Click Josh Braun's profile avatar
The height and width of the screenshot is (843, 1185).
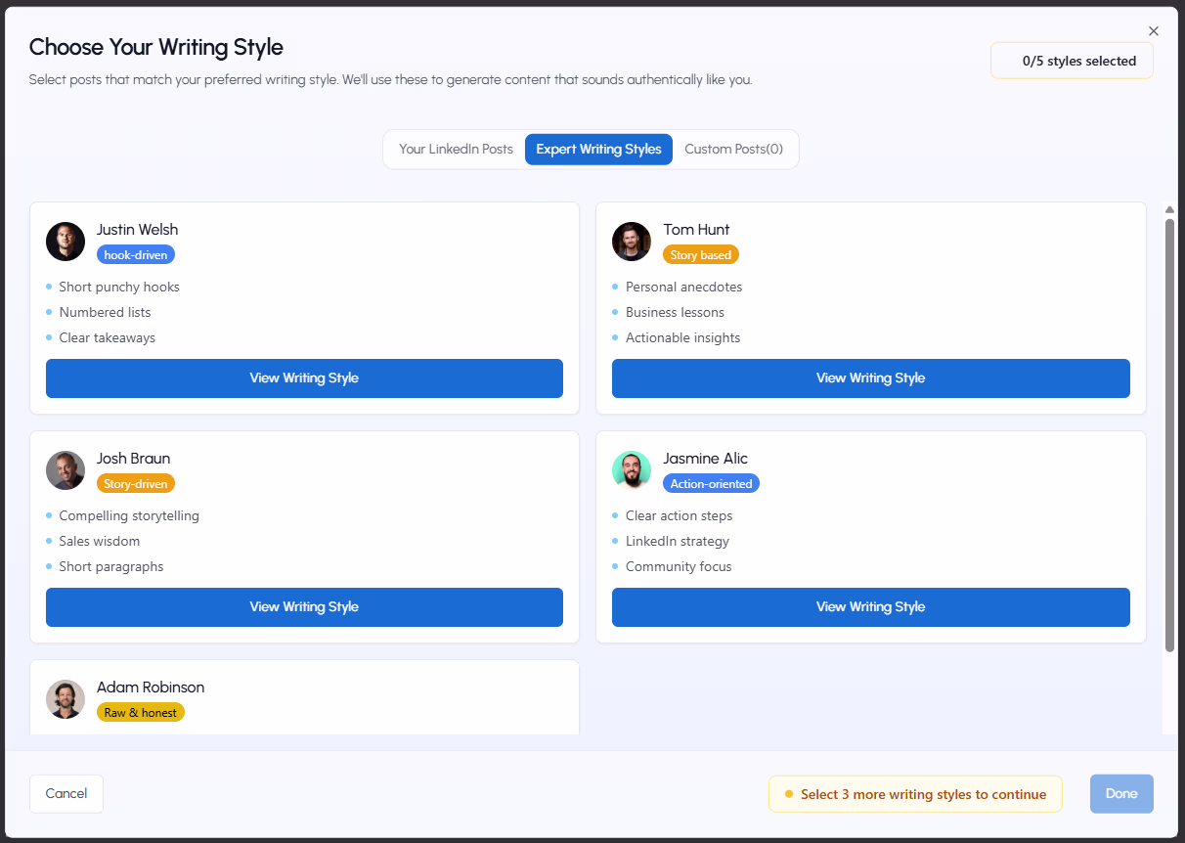pos(65,469)
